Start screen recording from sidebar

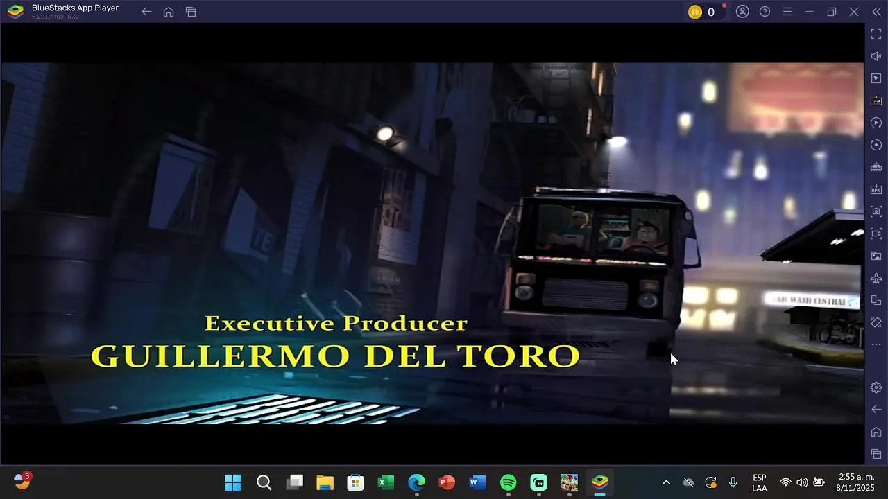point(876,234)
